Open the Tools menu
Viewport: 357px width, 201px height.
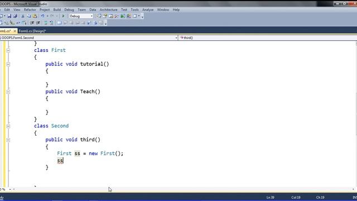(x=134, y=9)
